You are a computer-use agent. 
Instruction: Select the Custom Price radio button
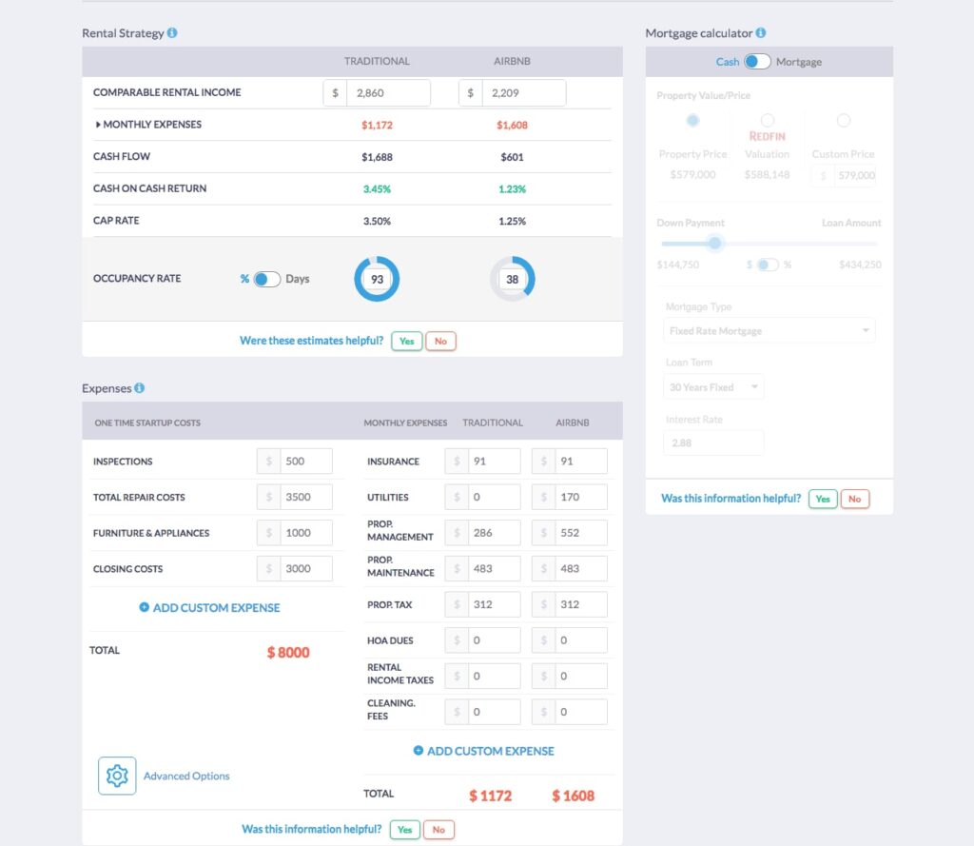tap(843, 120)
